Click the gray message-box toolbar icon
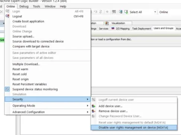 click(114, 12)
